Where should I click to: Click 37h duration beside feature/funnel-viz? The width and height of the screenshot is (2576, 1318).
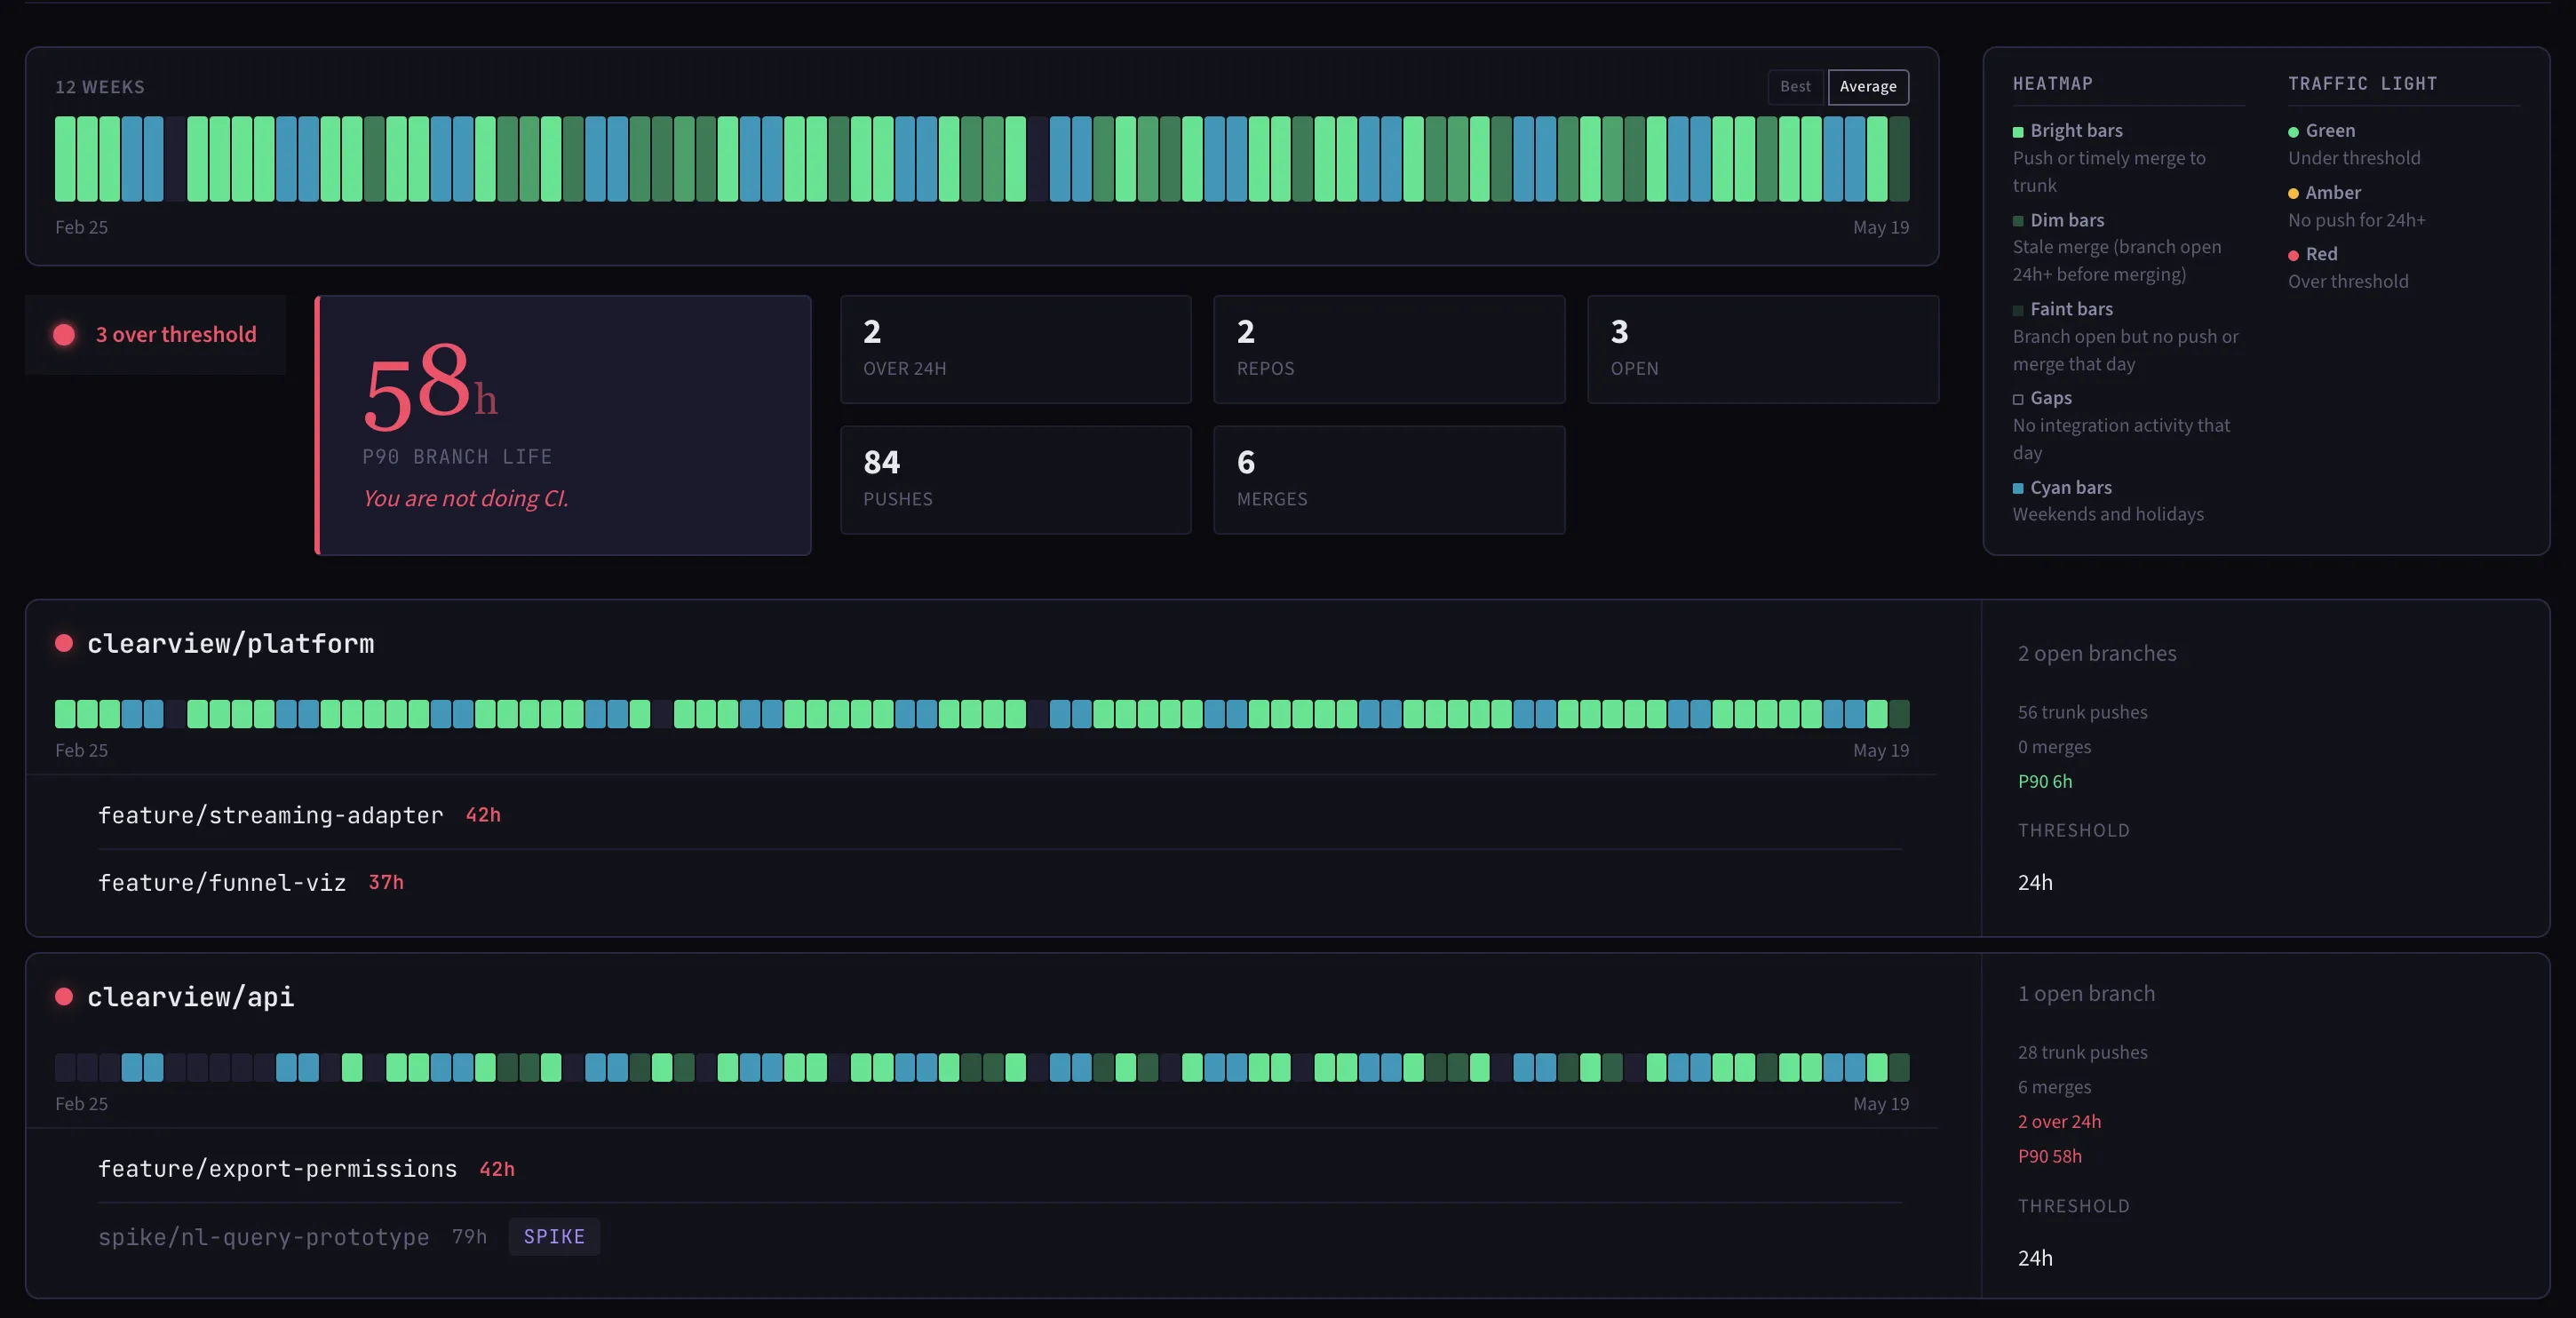386,882
